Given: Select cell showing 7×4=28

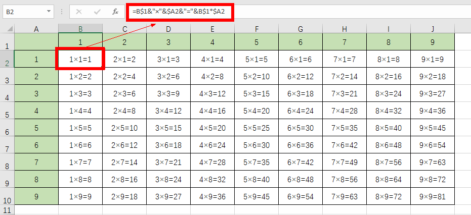Looking at the screenshot, I should pos(345,111).
